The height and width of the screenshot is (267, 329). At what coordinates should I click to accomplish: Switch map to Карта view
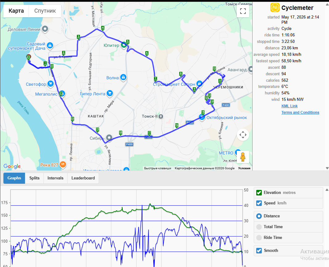(x=16, y=11)
